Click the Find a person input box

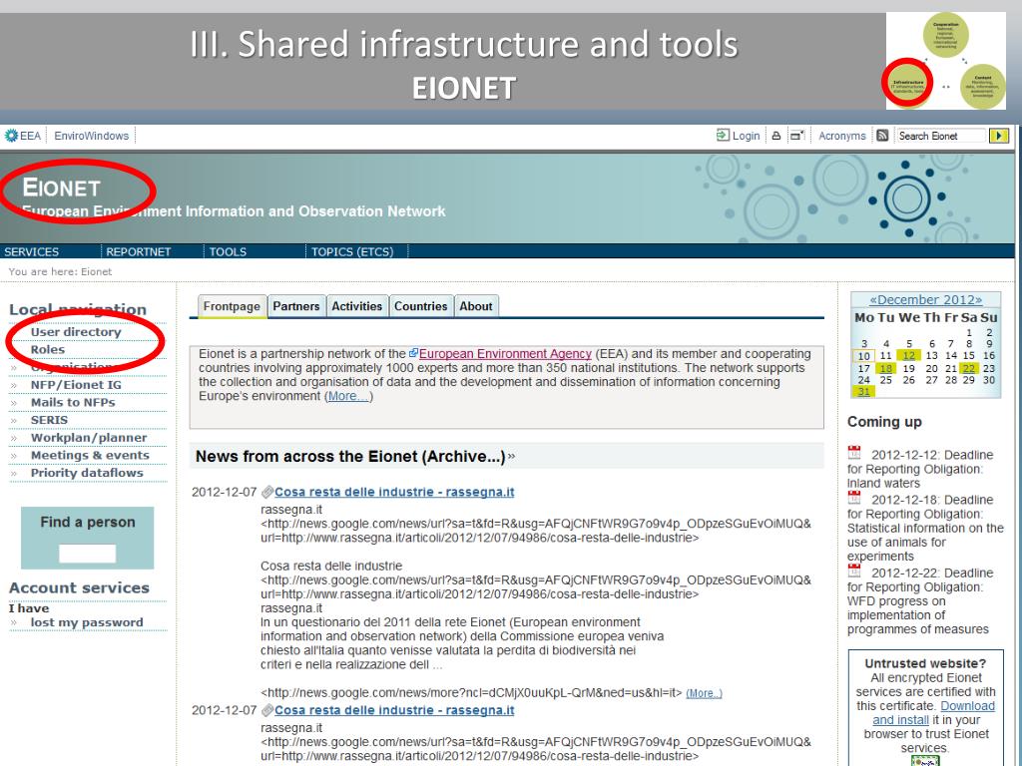pyautogui.click(x=88, y=554)
